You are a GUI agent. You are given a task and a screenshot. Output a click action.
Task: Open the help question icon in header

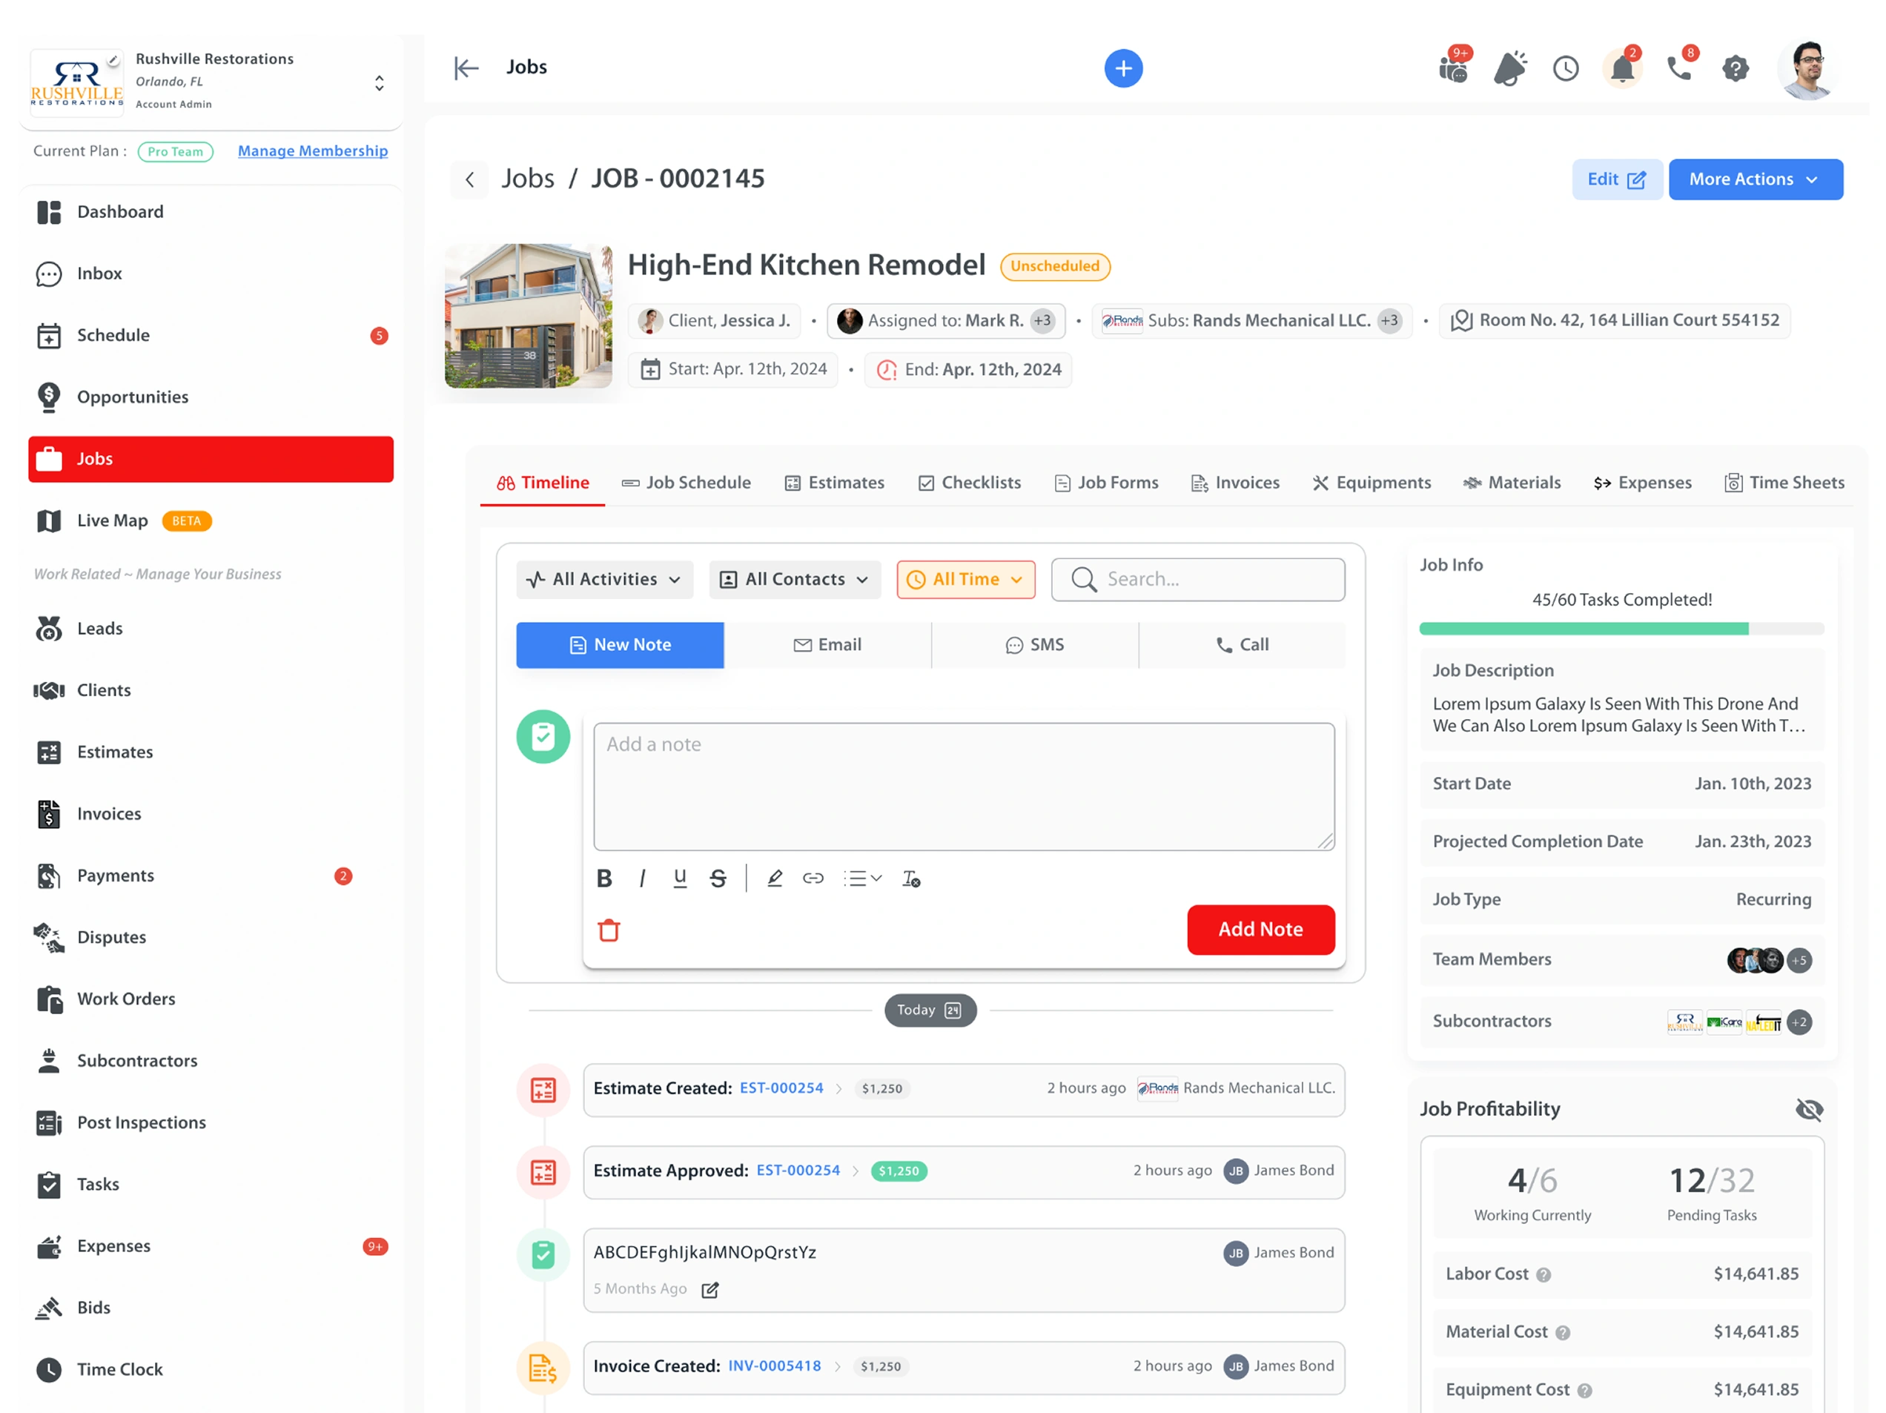tap(1735, 68)
